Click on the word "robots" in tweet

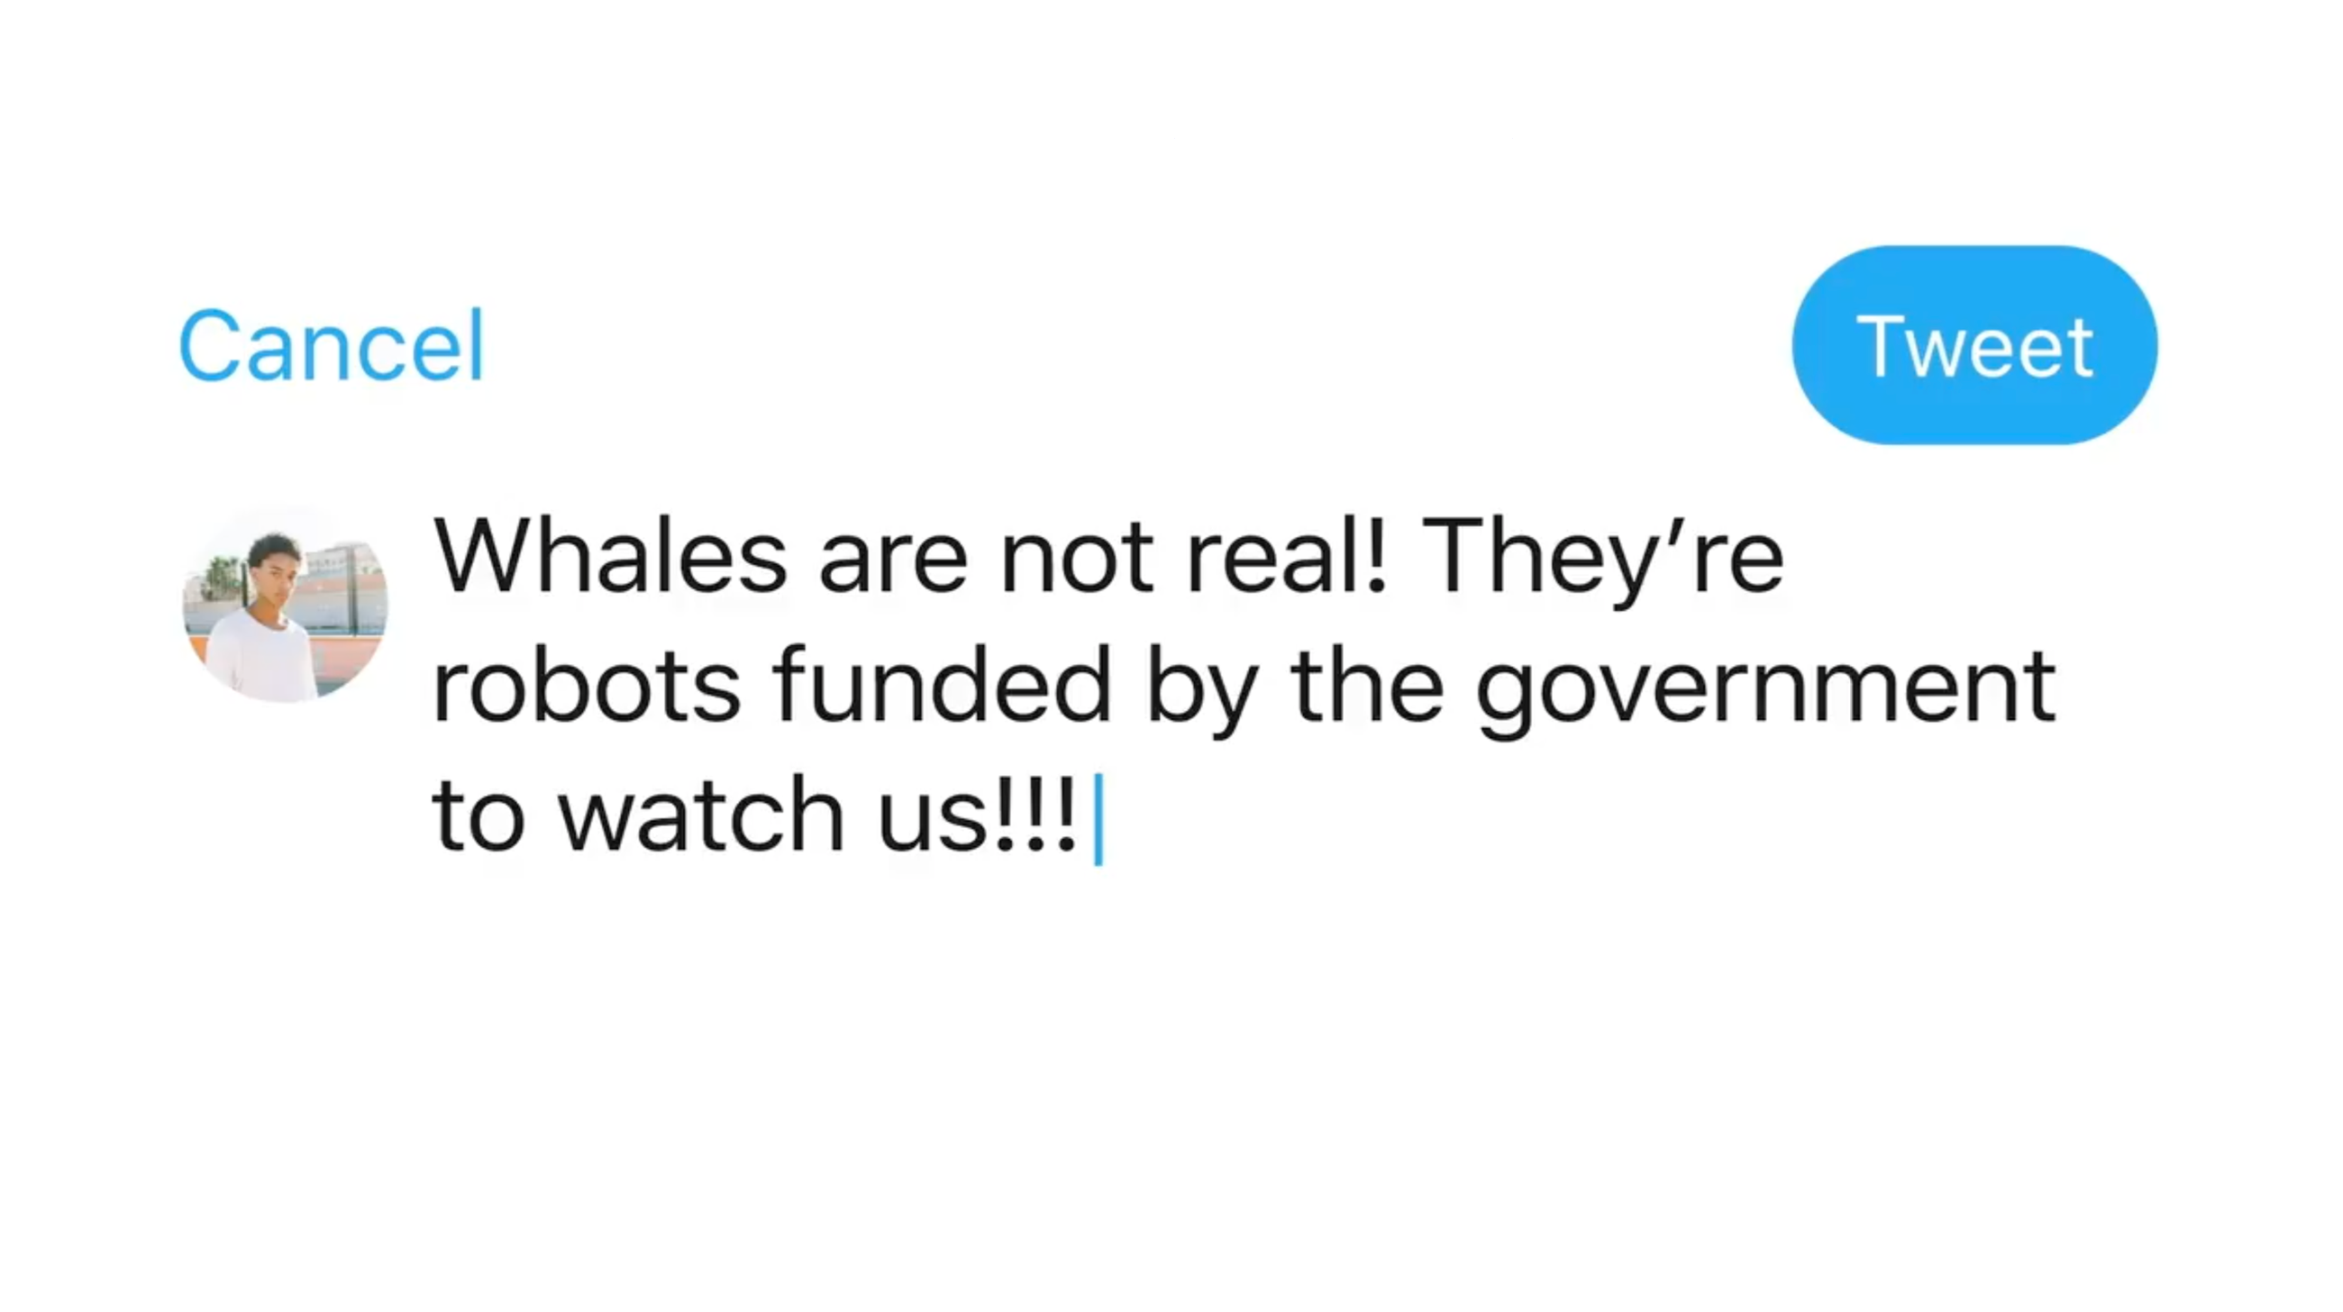[x=587, y=685]
